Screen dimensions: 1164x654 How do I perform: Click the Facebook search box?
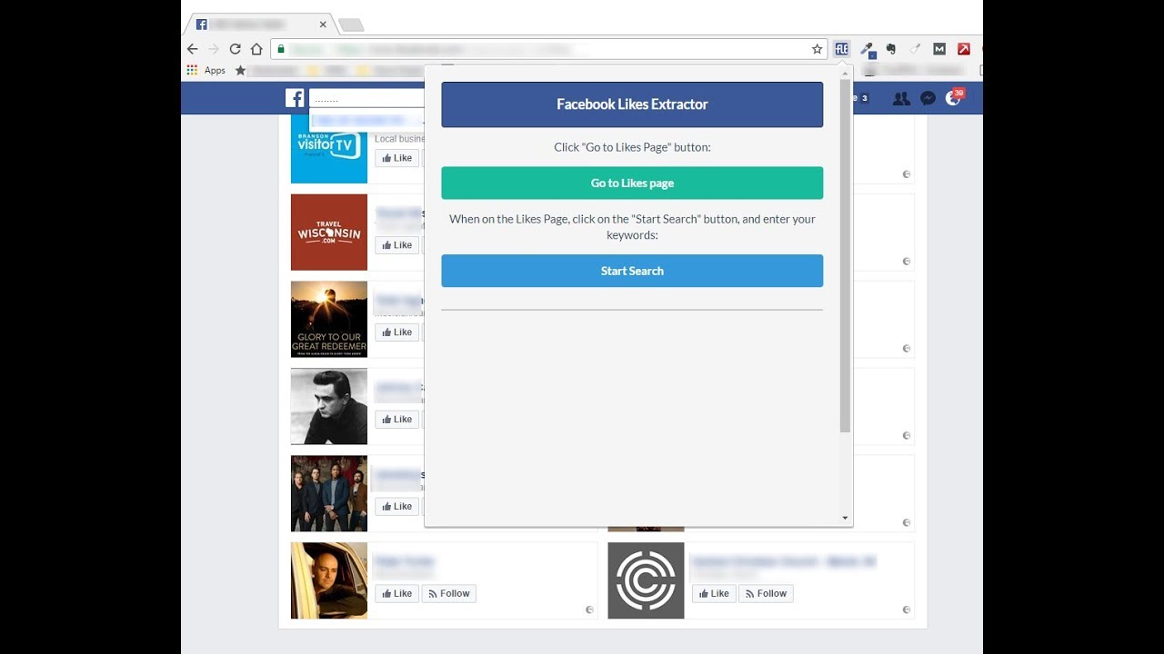coord(366,98)
